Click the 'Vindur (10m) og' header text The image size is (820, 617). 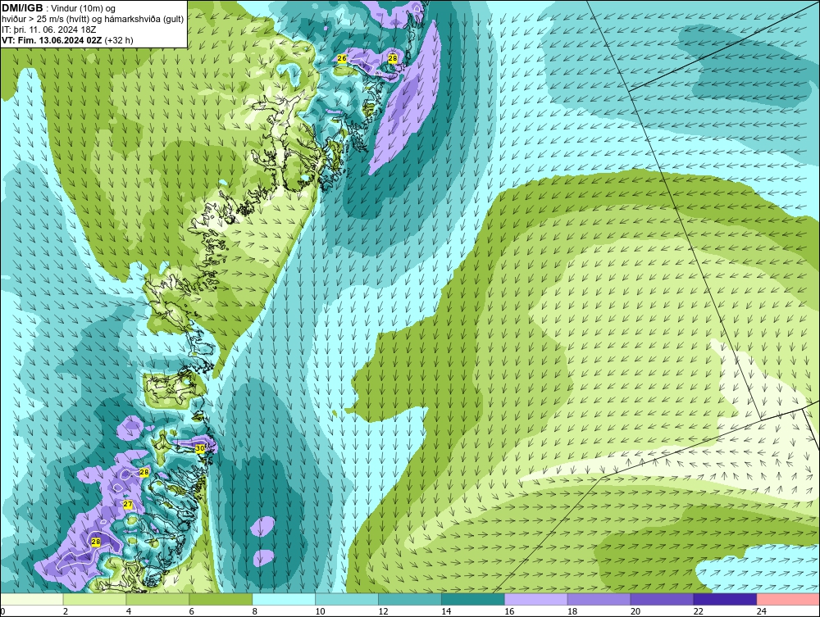click(x=84, y=8)
